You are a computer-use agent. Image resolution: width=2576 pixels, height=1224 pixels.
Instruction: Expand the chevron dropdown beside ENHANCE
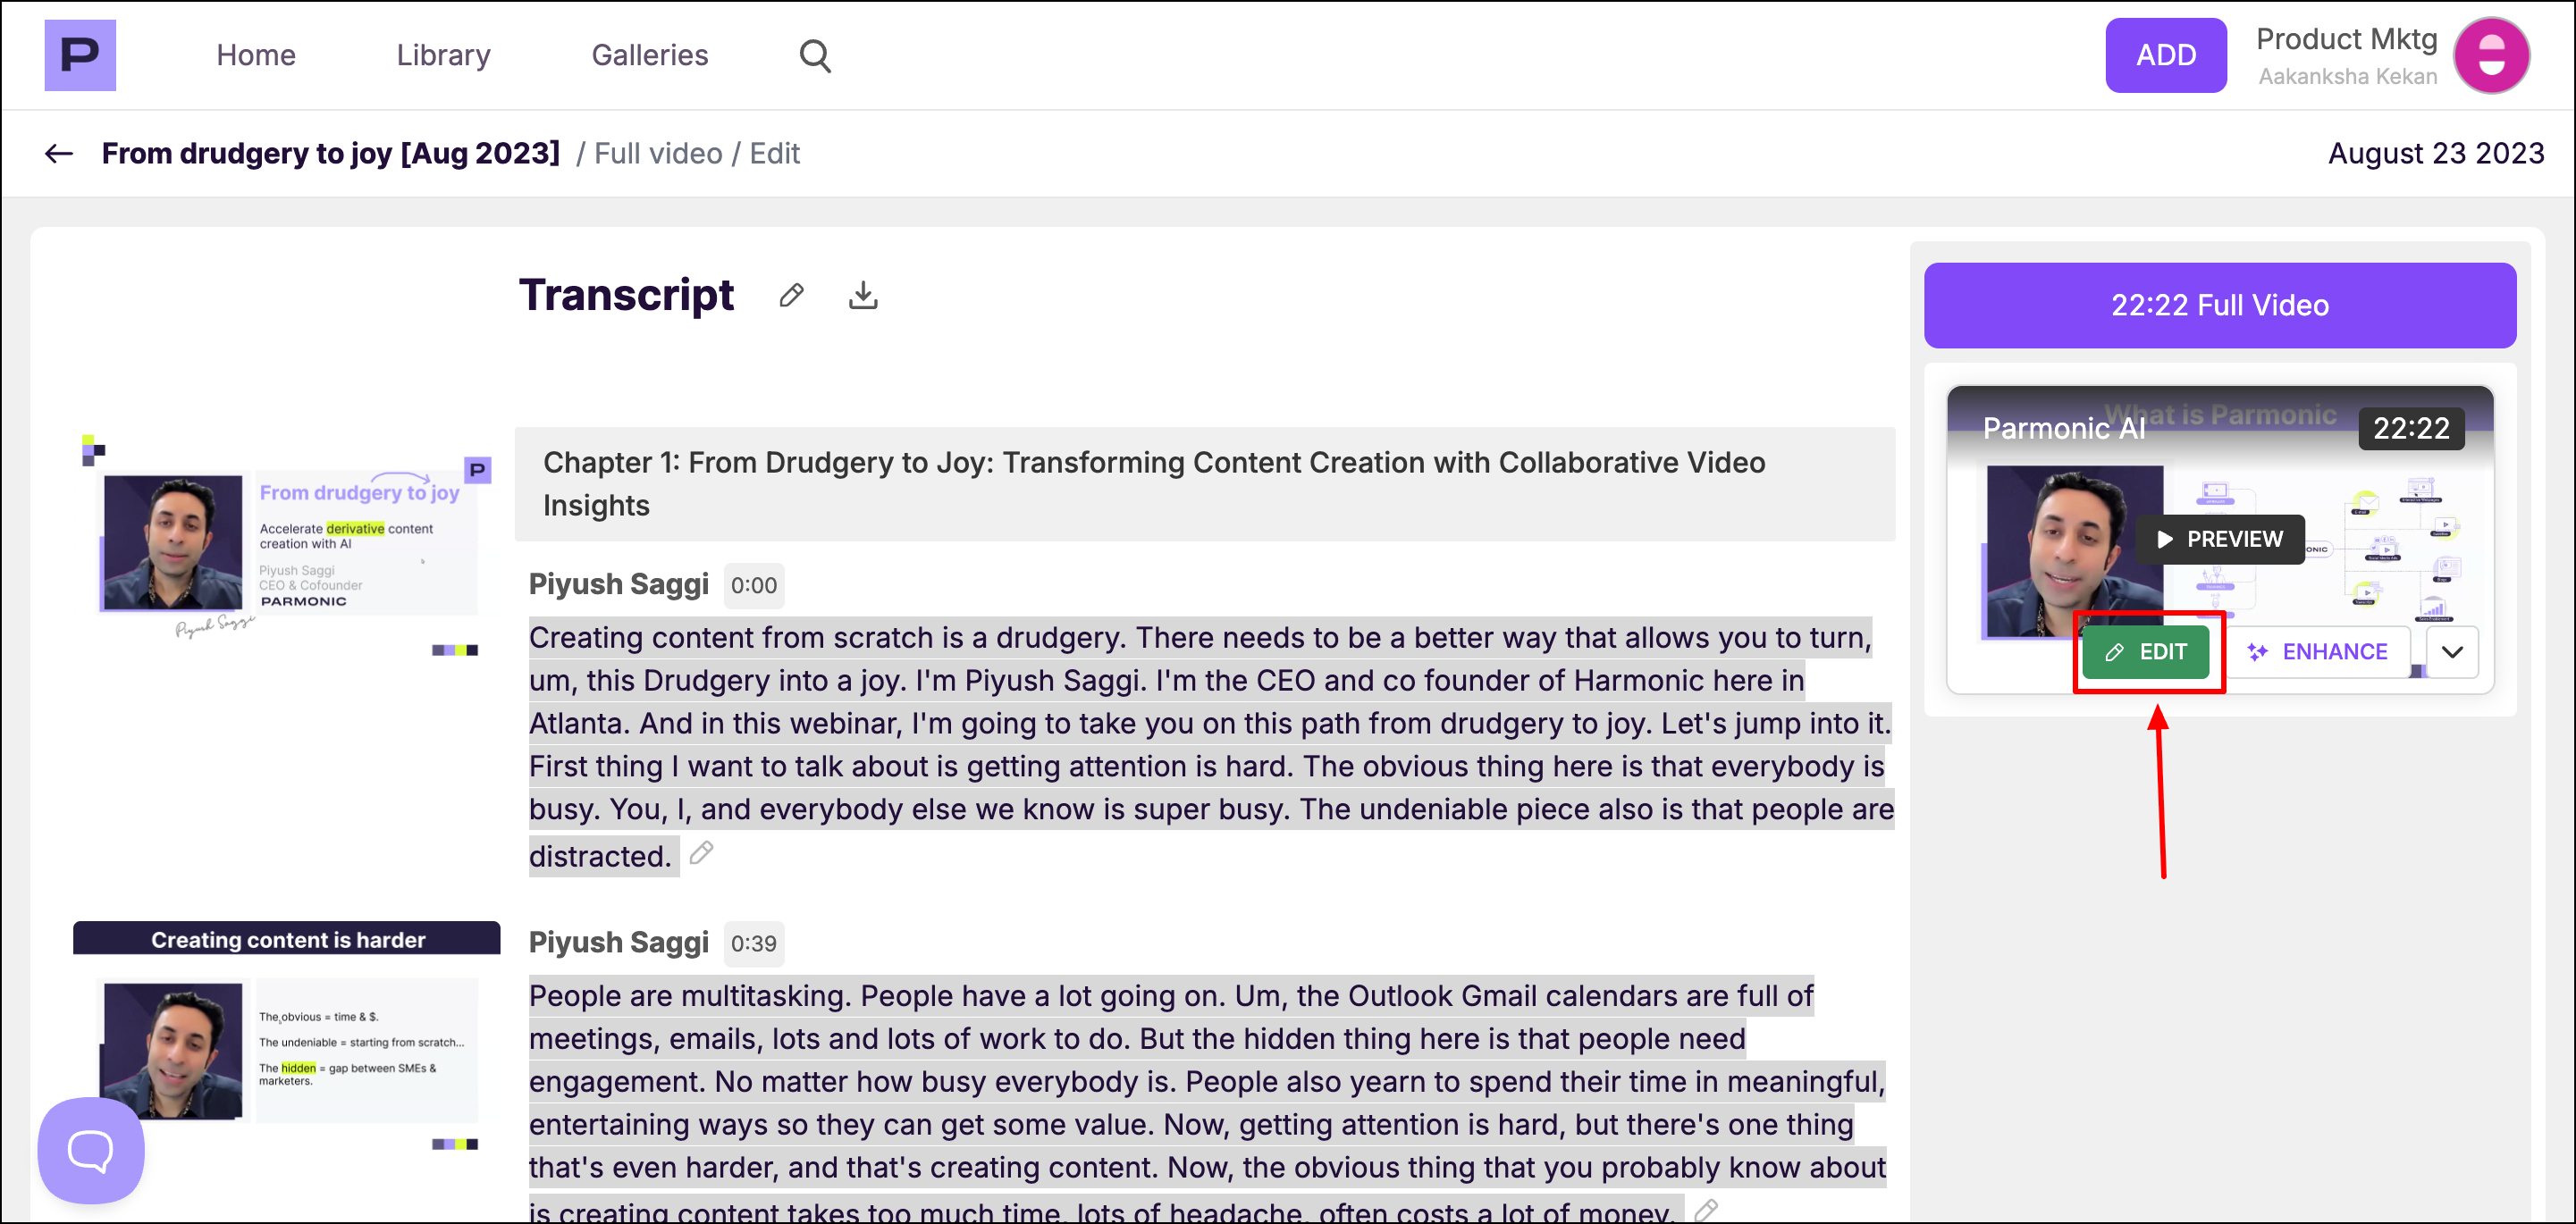2452,652
